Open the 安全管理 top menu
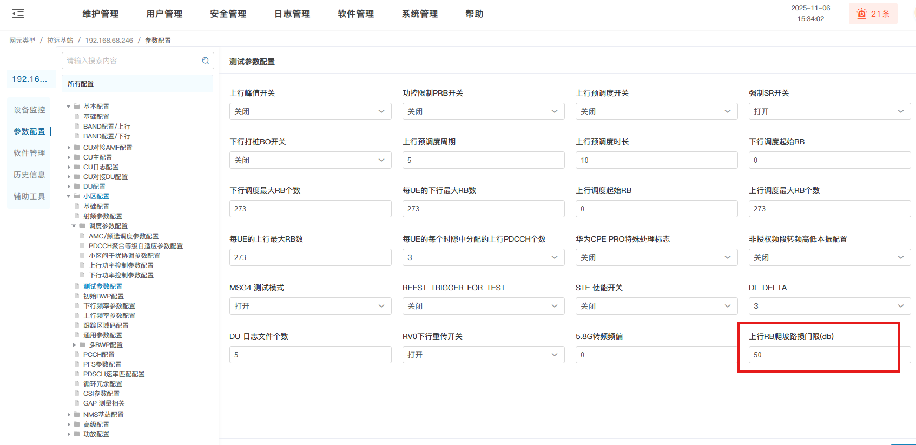 pos(228,14)
